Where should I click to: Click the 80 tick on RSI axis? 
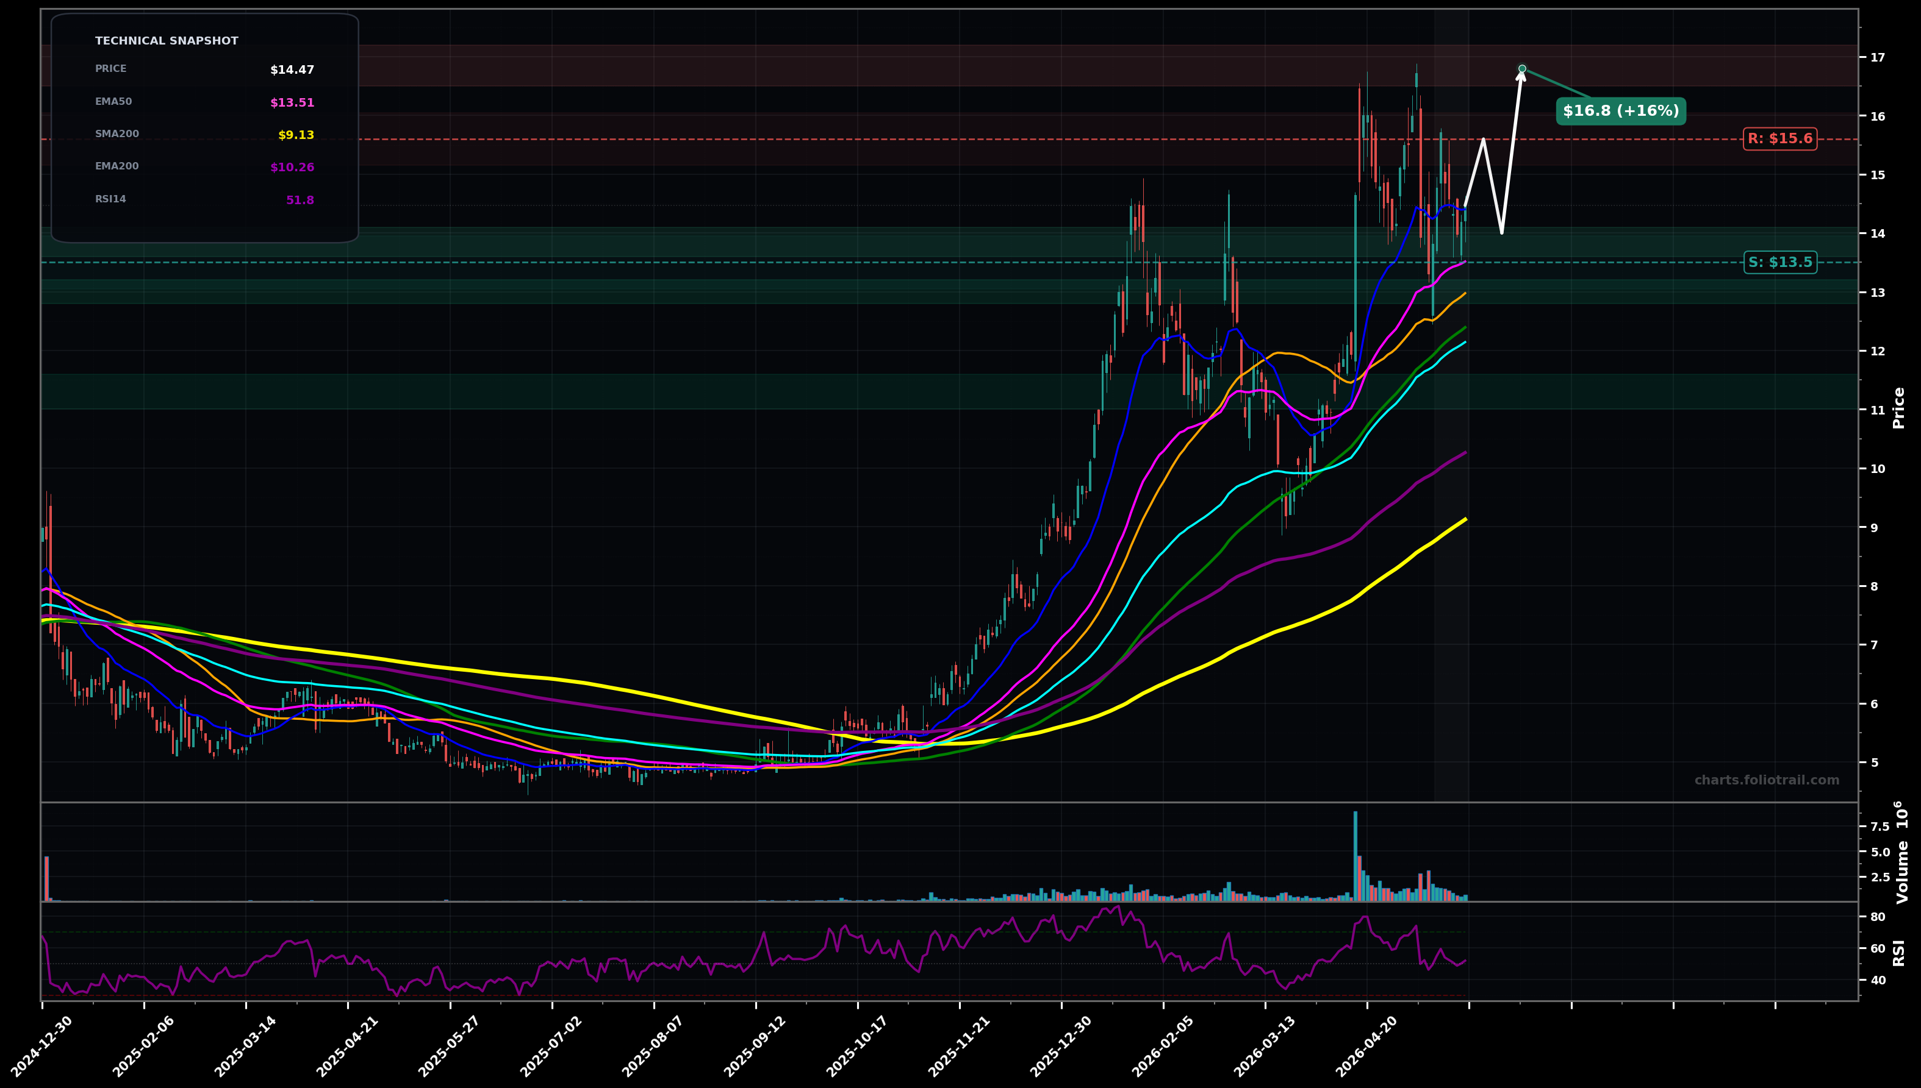point(1878,917)
